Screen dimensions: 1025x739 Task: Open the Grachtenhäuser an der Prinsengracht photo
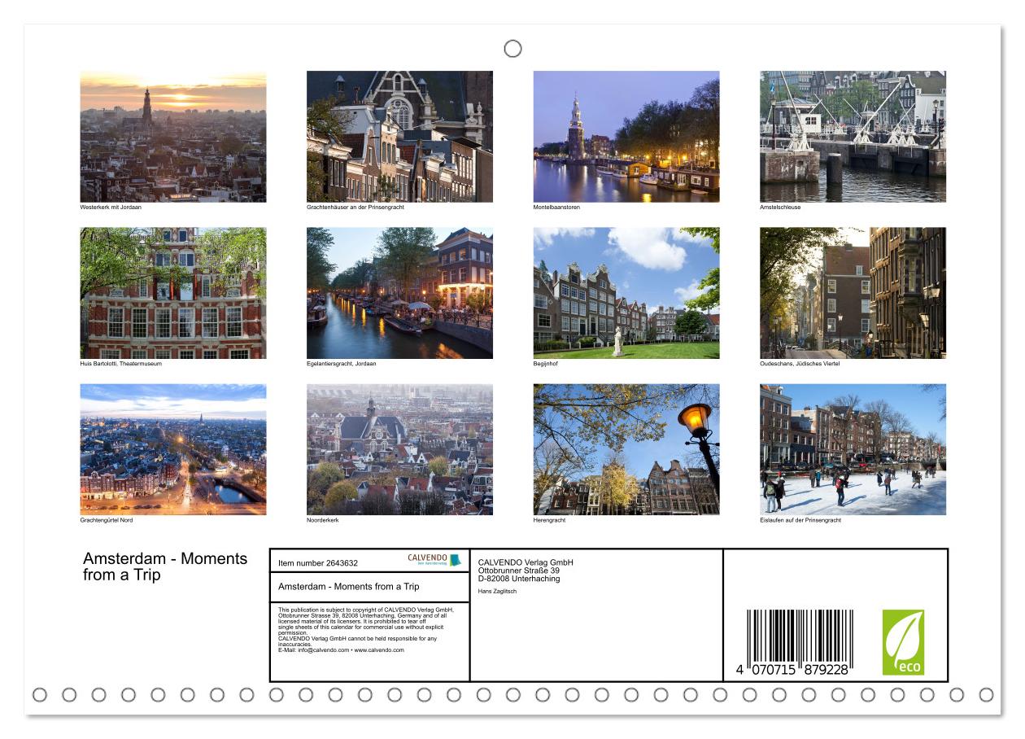click(x=399, y=137)
